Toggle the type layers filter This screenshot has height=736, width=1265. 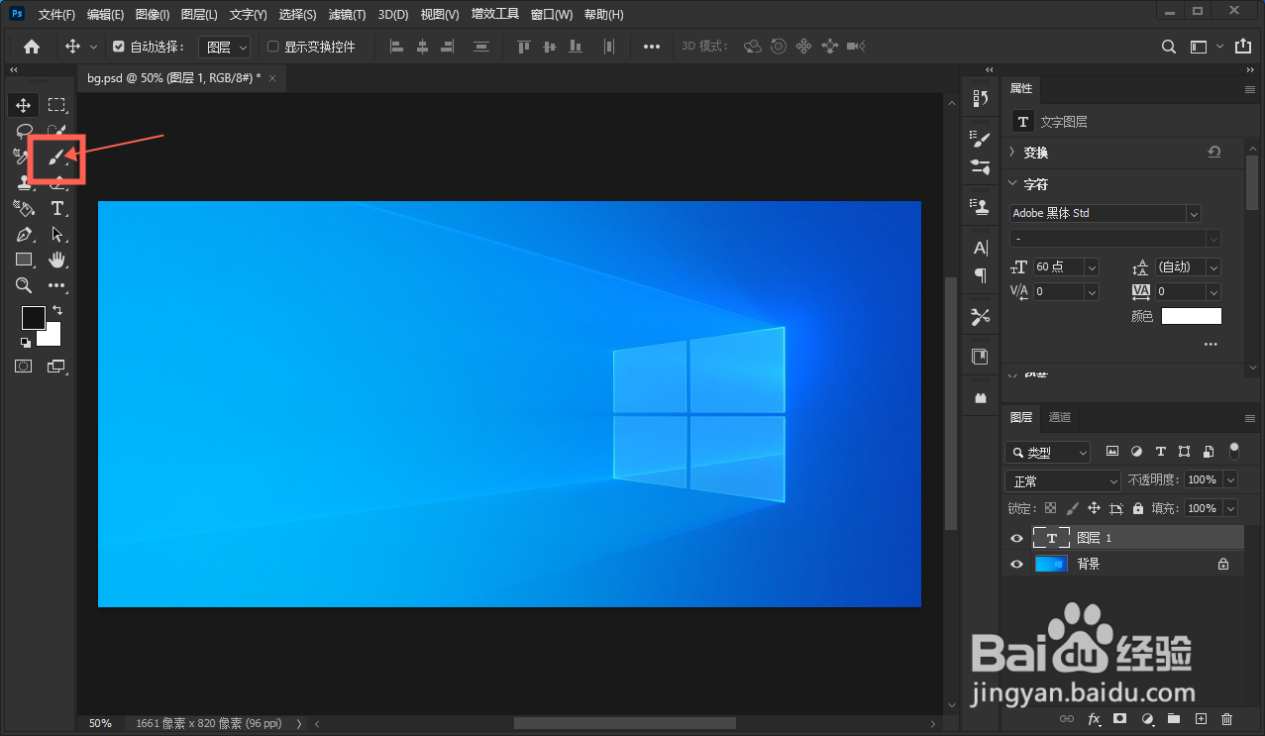coord(1160,452)
